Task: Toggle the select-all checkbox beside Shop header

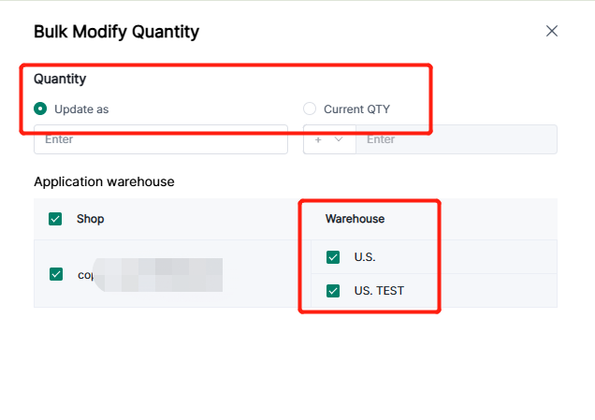Action: (x=56, y=219)
